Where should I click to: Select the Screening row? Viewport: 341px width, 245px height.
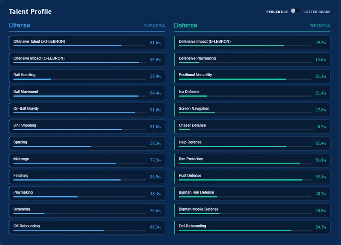coord(87,210)
